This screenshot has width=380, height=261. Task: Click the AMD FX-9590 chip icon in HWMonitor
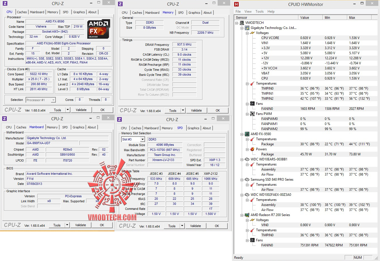[247, 134]
